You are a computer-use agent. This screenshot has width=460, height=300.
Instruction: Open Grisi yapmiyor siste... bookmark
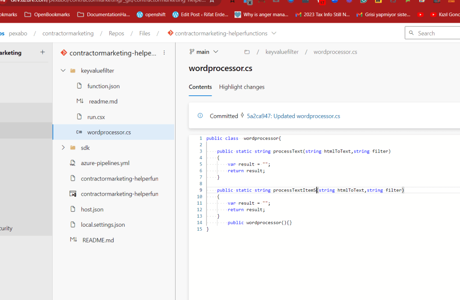pyautogui.click(x=383, y=14)
